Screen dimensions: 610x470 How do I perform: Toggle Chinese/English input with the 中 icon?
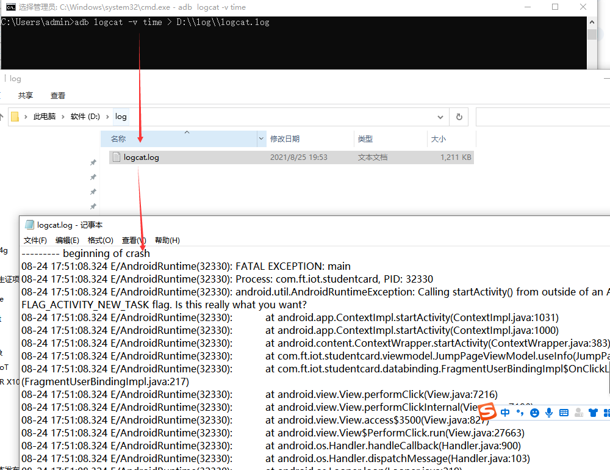pyautogui.click(x=505, y=412)
